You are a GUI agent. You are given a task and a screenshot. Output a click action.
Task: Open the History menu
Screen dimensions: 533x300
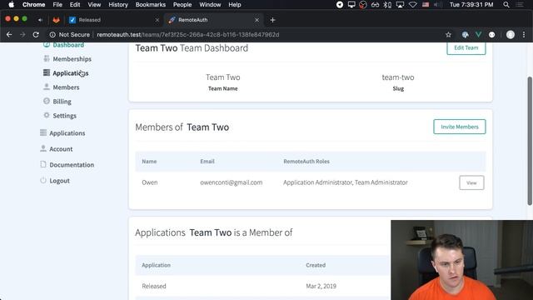coord(118,5)
